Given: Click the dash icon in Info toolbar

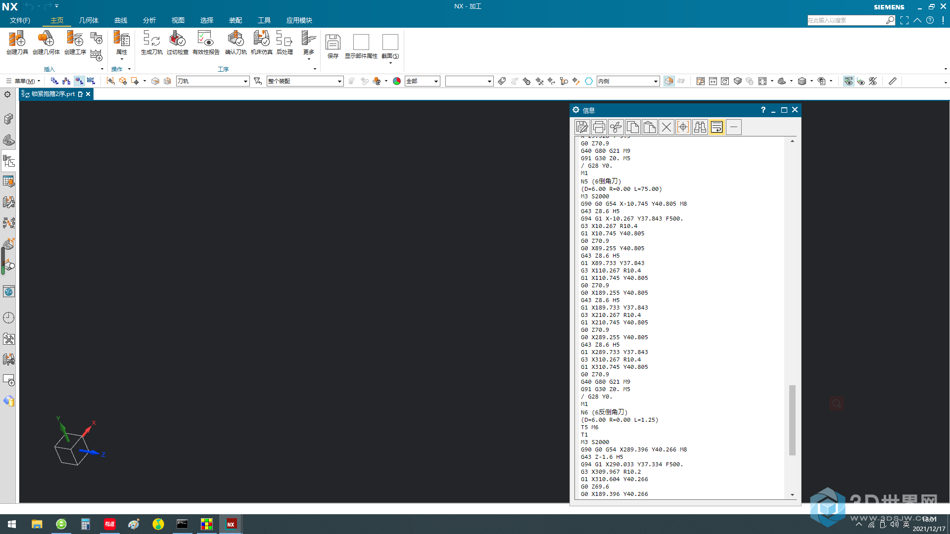Looking at the screenshot, I should pyautogui.click(x=734, y=127).
